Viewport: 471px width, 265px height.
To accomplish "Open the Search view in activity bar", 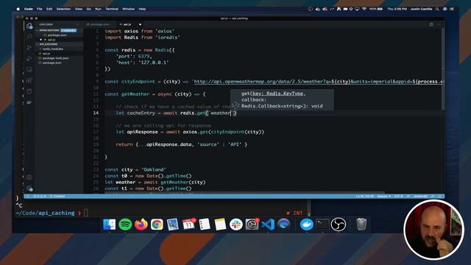I will [x=29, y=37].
